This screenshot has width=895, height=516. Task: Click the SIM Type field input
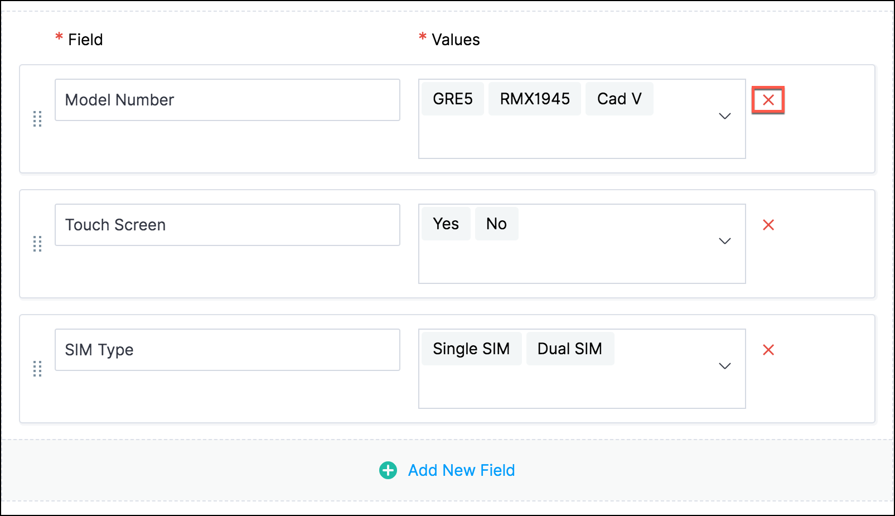coord(227,350)
